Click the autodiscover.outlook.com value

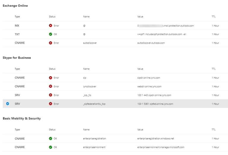coord(151,43)
